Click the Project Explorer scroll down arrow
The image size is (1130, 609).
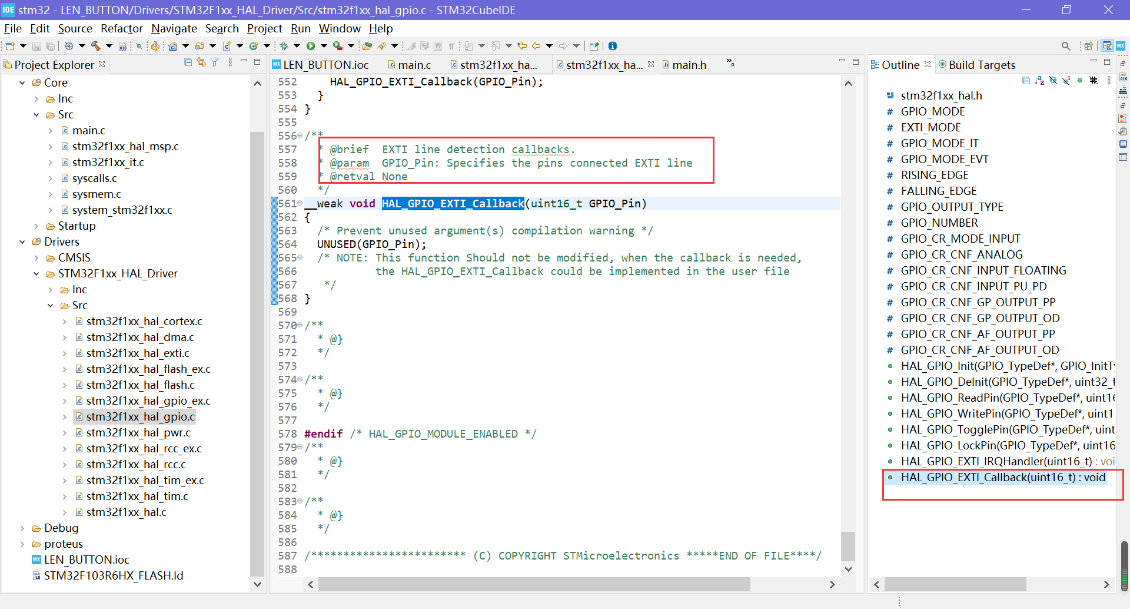point(257,584)
